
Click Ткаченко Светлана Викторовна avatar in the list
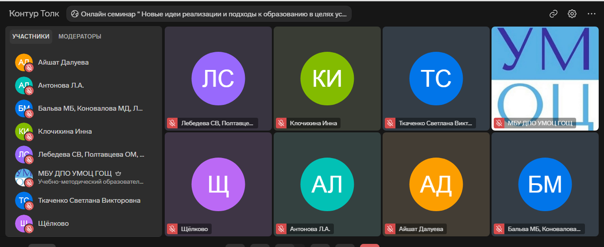(24, 201)
